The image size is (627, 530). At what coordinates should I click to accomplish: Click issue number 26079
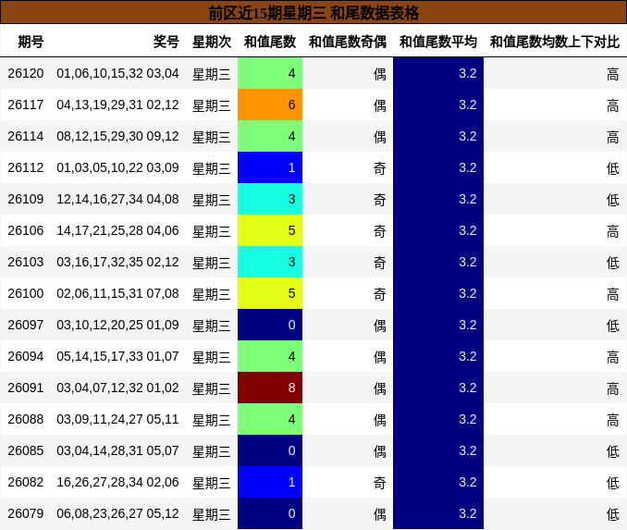click(26, 513)
